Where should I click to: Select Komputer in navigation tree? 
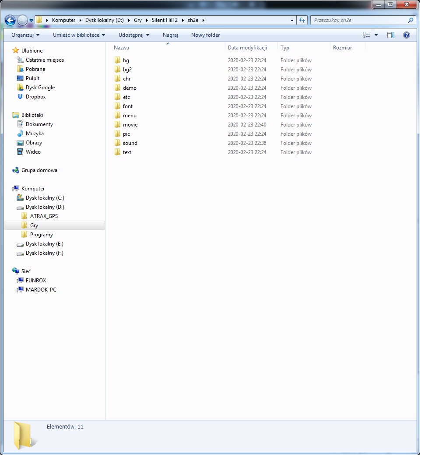point(33,189)
